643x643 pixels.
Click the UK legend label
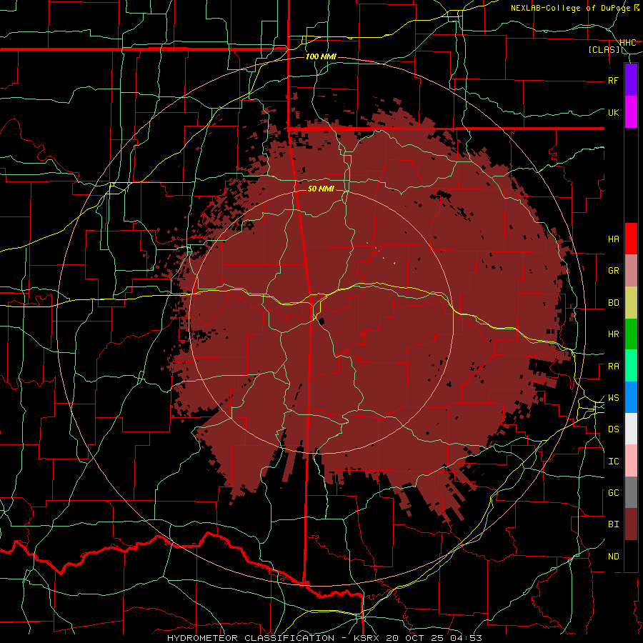click(614, 112)
